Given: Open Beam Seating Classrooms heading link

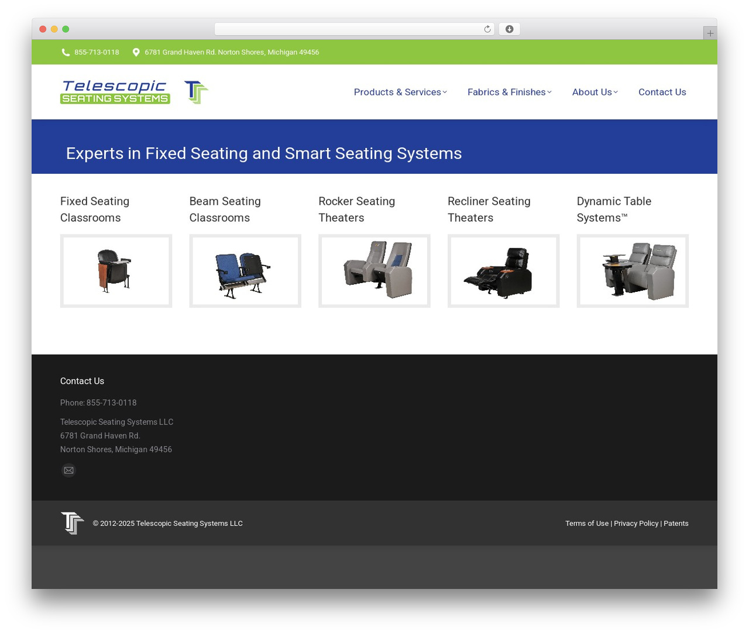Looking at the screenshot, I should click(225, 209).
